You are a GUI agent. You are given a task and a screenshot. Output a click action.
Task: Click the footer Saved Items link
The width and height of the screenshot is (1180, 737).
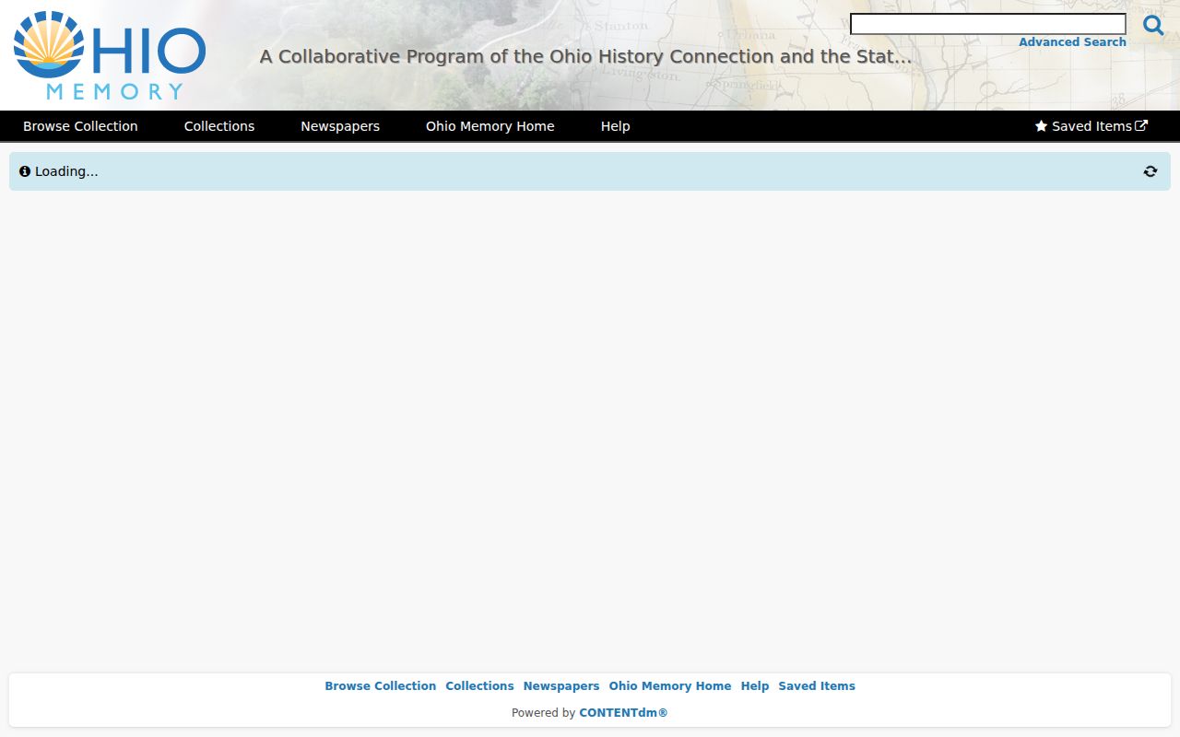pos(817,686)
